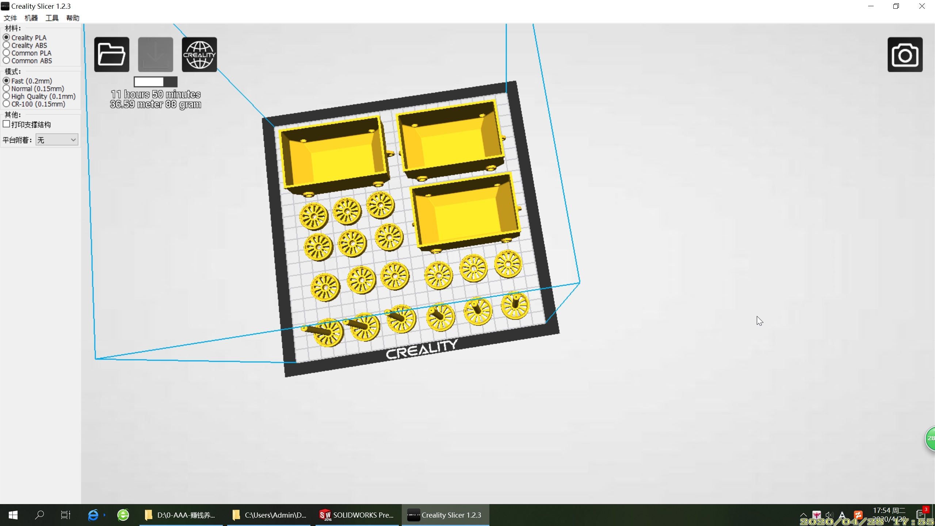Open Task View from the taskbar
The height and width of the screenshot is (526, 935).
pyautogui.click(x=65, y=515)
